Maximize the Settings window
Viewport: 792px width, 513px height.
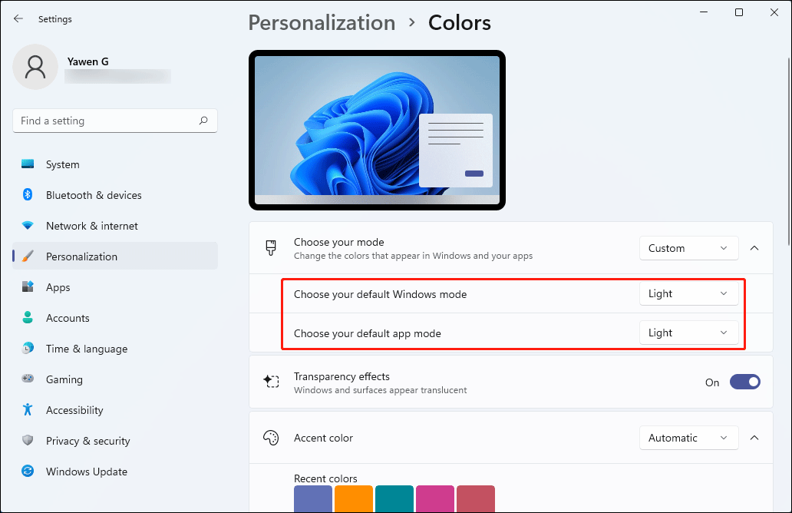pyautogui.click(x=738, y=12)
